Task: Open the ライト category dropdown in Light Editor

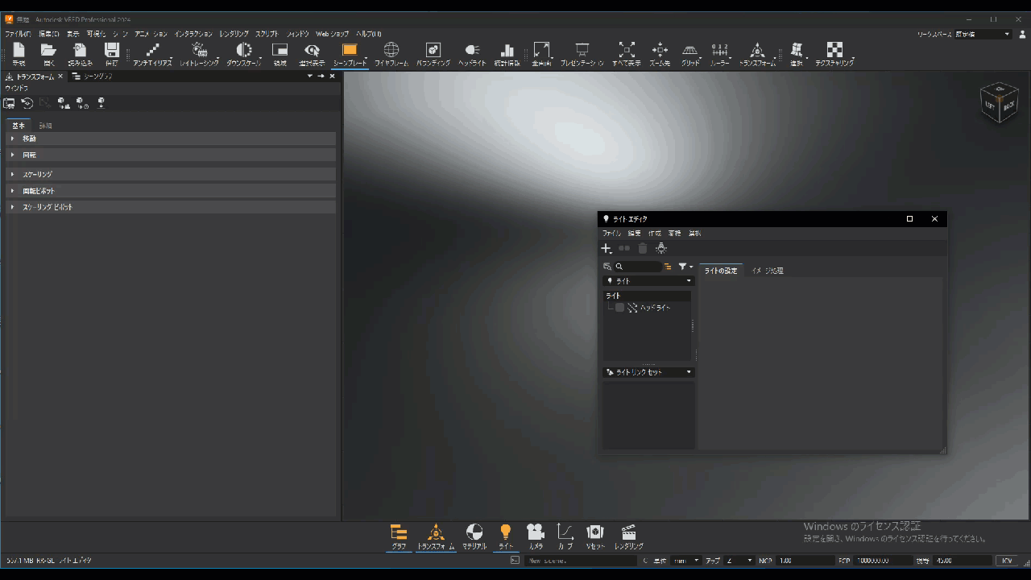Action: [x=648, y=281]
